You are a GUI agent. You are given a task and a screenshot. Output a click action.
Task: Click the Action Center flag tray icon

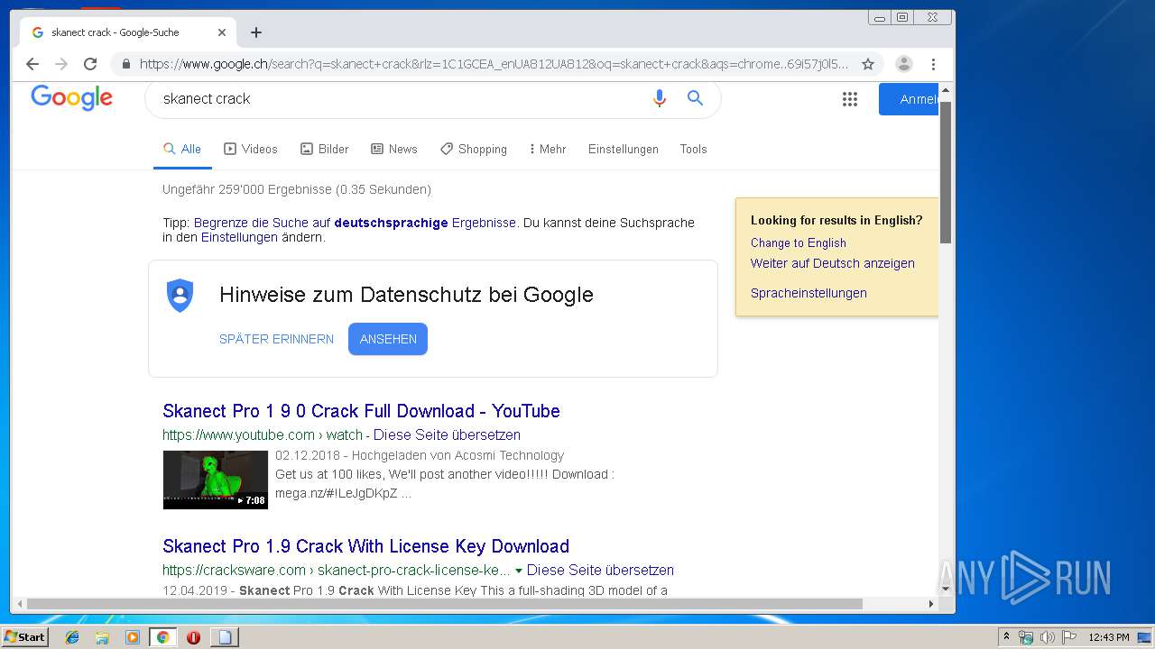[x=1069, y=637]
